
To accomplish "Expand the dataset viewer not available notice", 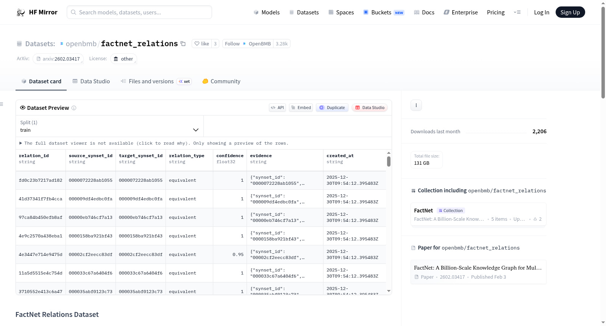I will (x=154, y=143).
